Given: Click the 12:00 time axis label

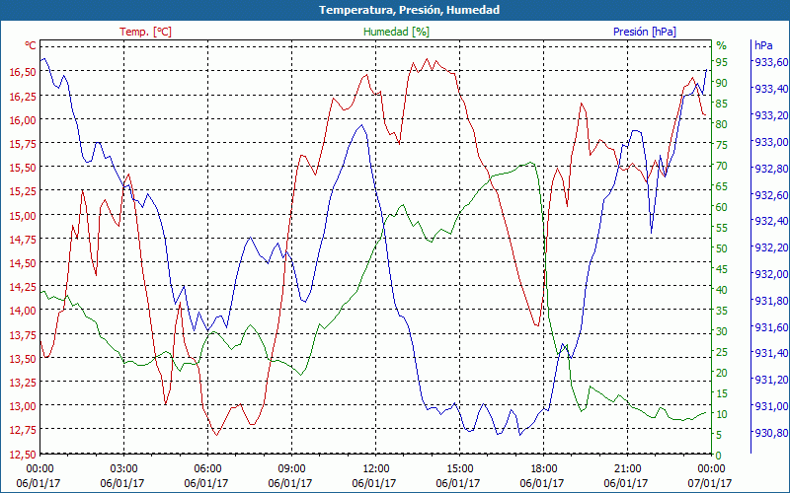Looking at the screenshot, I should pos(376,469).
